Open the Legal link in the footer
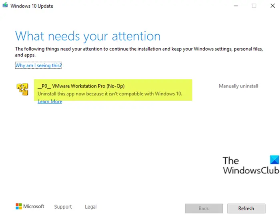 coord(91,207)
